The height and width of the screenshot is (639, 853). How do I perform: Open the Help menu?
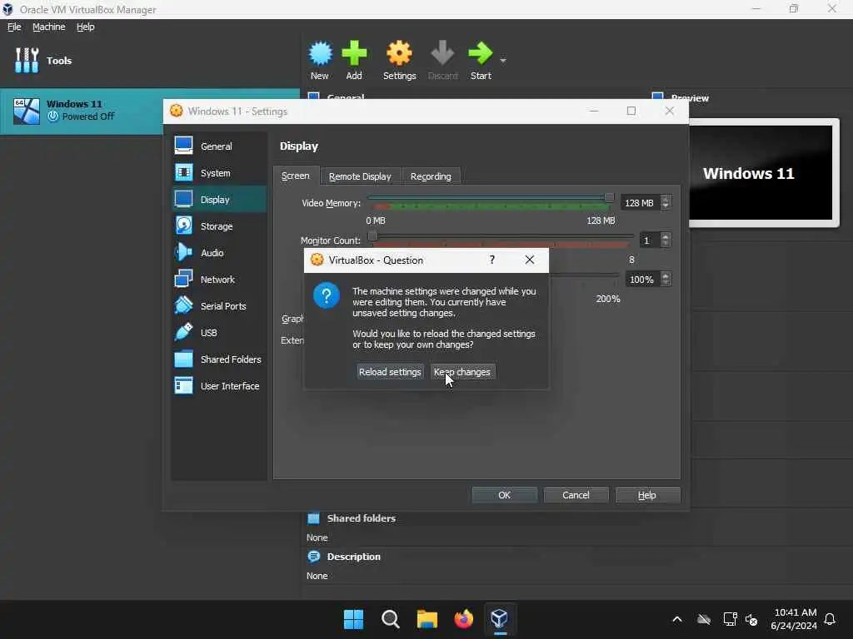click(x=86, y=27)
